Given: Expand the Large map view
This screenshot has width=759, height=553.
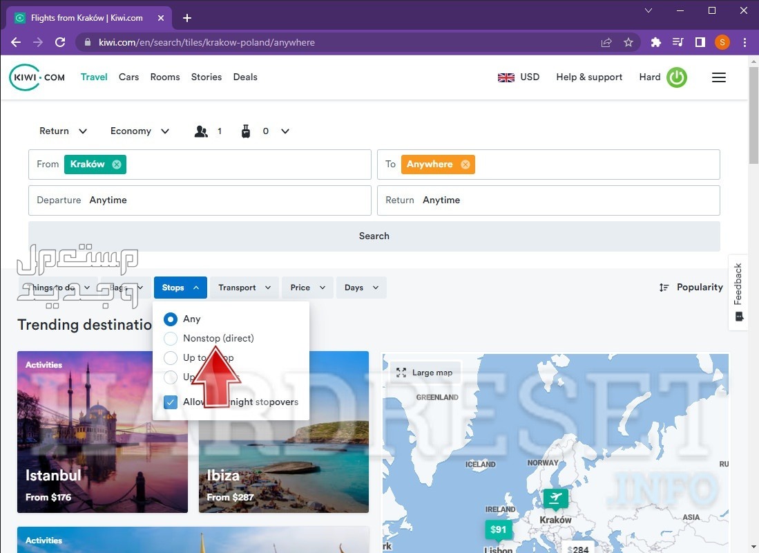Looking at the screenshot, I should point(425,373).
